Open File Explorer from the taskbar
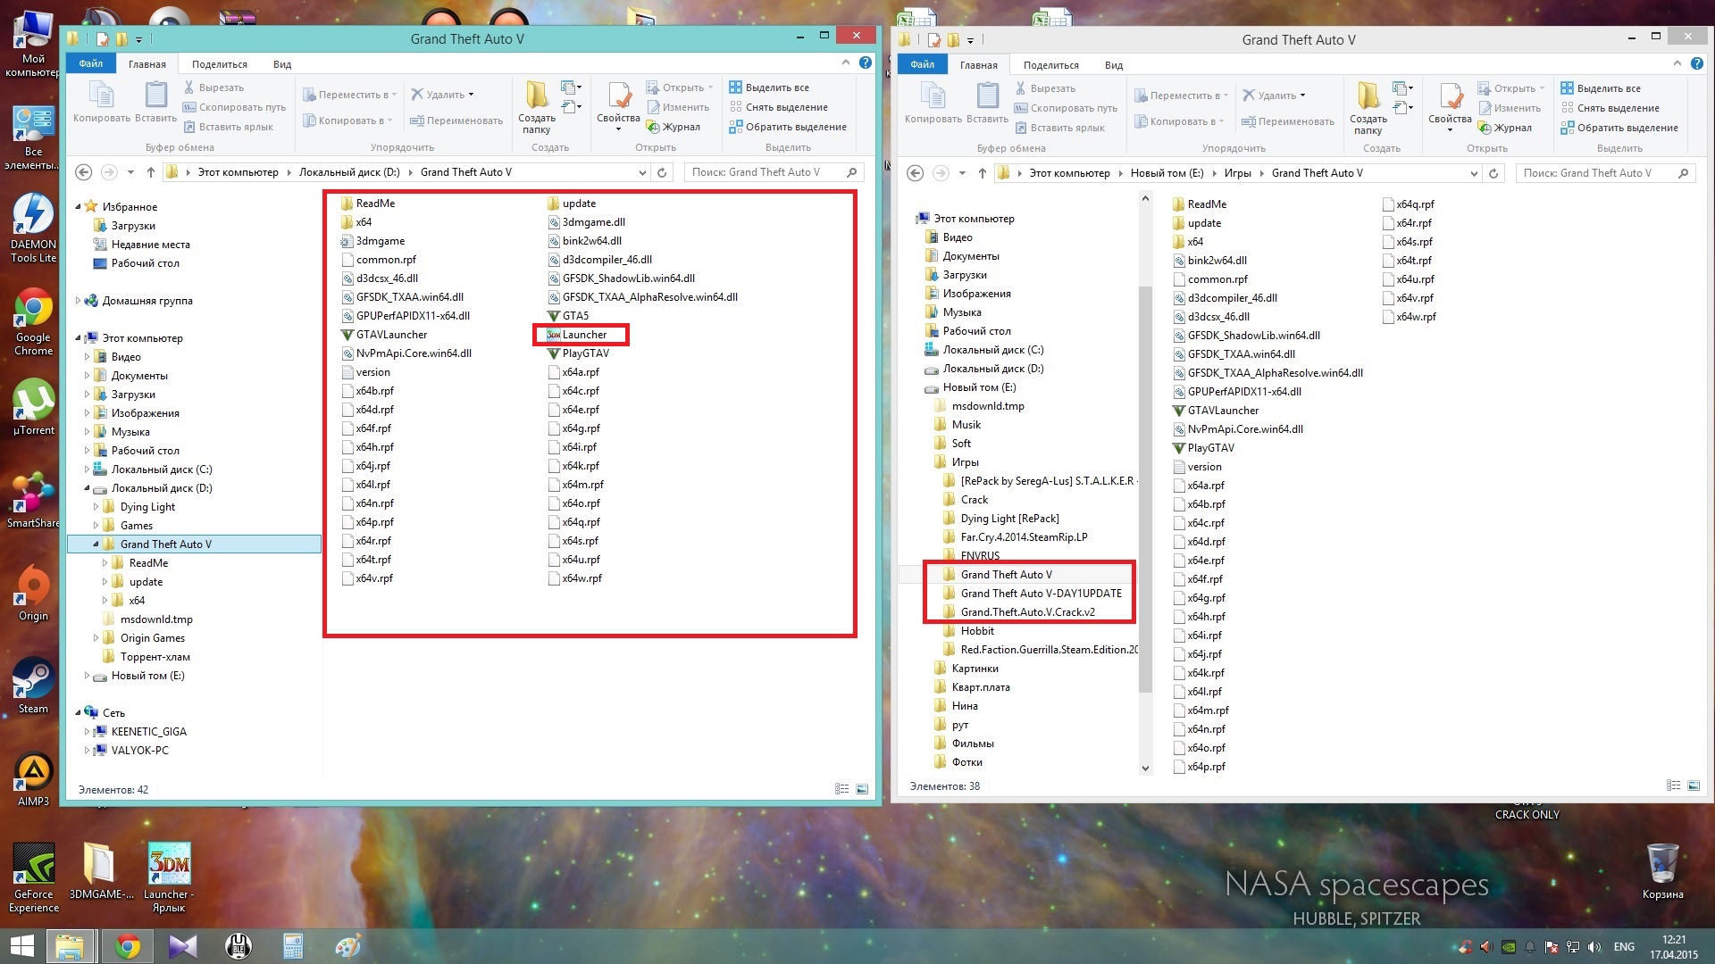This screenshot has height=964, width=1715. (70, 946)
